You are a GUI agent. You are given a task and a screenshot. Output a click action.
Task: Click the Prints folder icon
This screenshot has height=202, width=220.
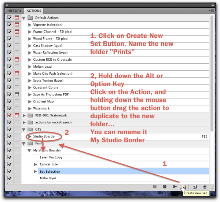pos(30,143)
